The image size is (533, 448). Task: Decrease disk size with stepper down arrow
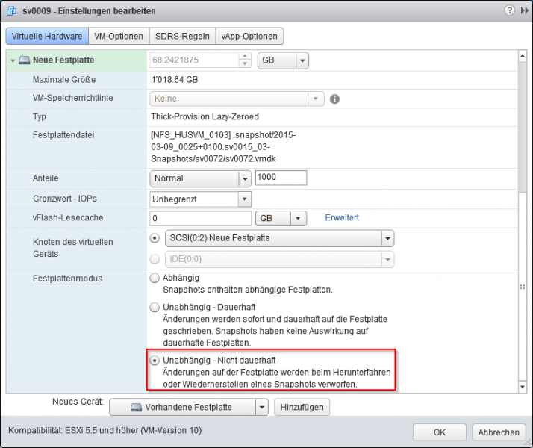point(245,64)
